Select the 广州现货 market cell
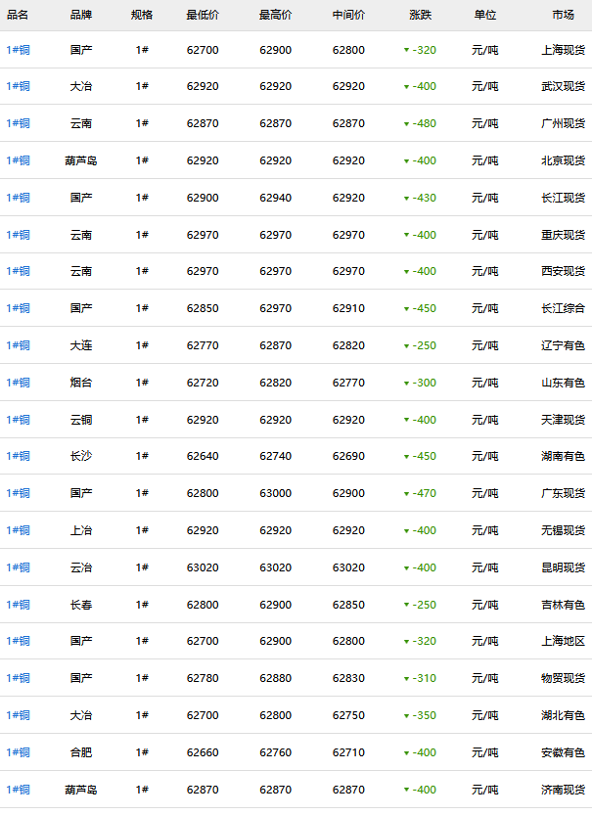 (x=563, y=124)
